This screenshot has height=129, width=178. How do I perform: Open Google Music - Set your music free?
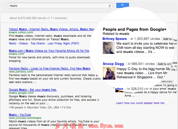(33, 90)
